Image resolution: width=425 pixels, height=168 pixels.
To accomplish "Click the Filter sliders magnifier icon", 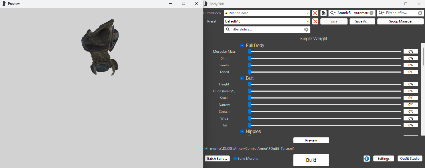I will click(228, 29).
